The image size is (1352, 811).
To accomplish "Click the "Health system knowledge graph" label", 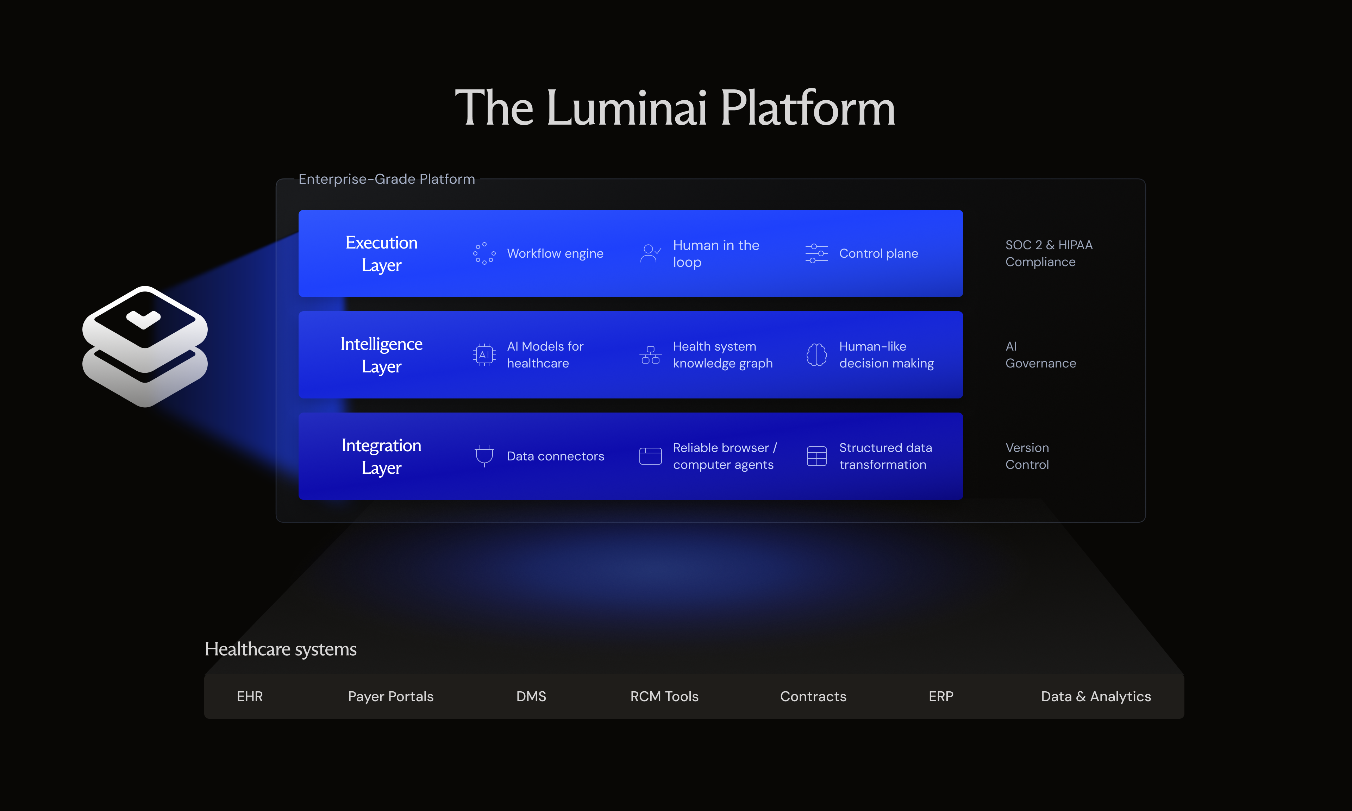I will point(722,355).
